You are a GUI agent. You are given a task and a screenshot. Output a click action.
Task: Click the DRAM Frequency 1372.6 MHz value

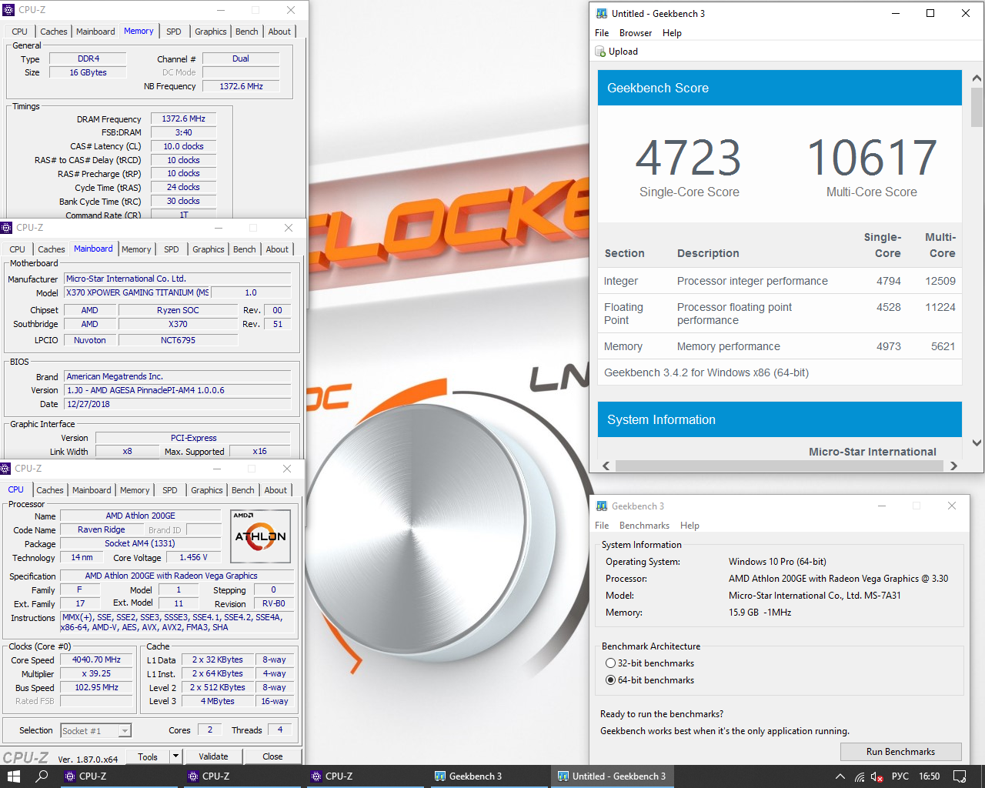coord(183,119)
